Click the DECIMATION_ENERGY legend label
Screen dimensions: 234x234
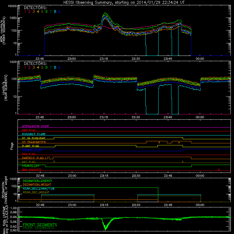pos(37,181)
